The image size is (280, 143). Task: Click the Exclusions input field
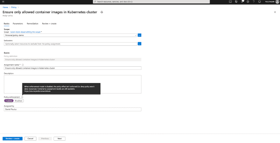click(71, 44)
